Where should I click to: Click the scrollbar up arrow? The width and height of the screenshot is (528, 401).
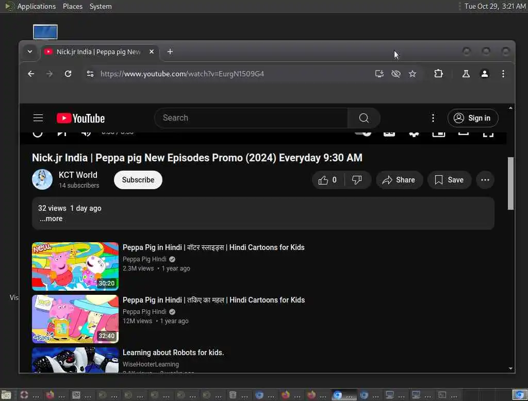tap(510, 108)
